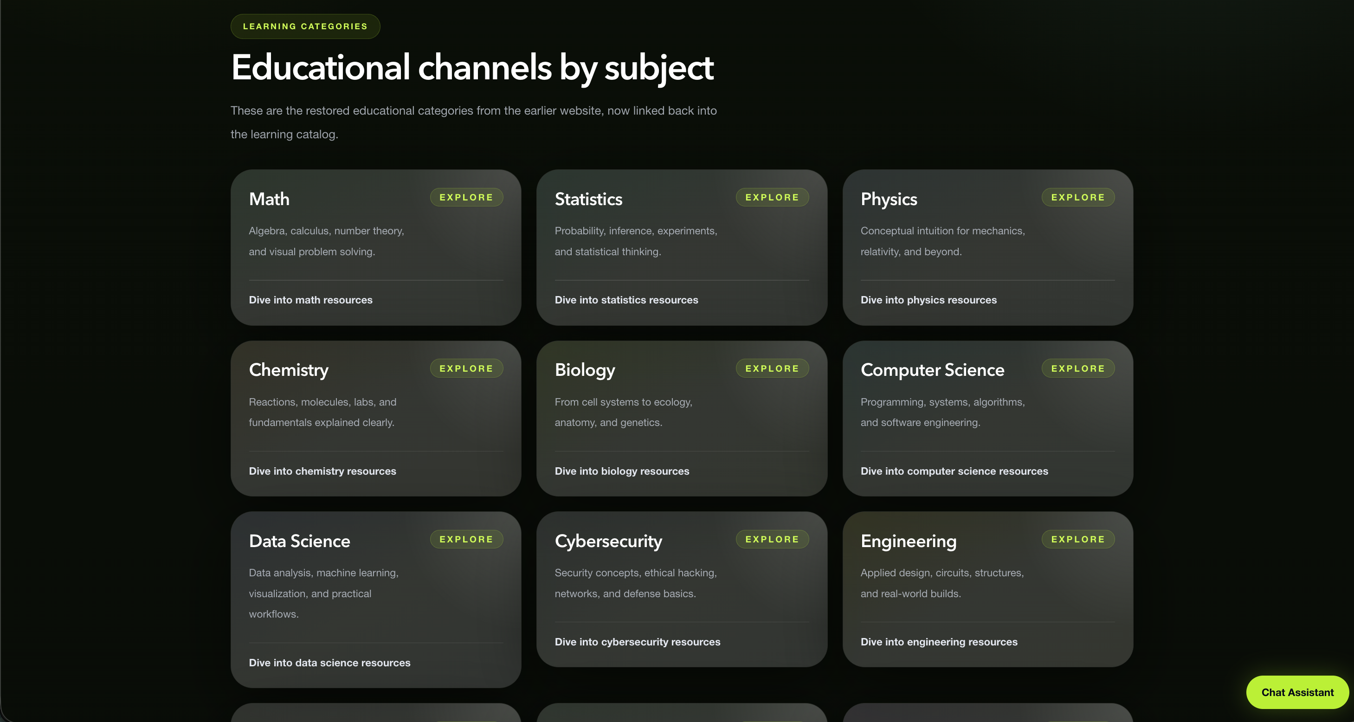1354x722 pixels.
Task: Click the Explore badge on Math card
Action: (466, 197)
